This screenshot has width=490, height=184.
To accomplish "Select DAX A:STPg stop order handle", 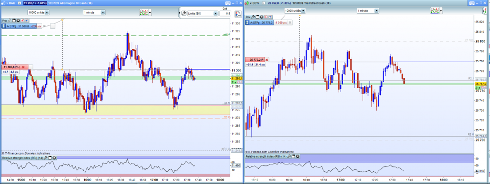I will point(3,26).
